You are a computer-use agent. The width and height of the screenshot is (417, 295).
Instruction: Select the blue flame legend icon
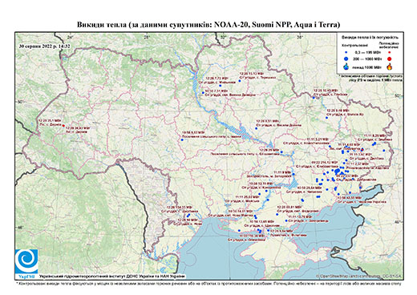point(346,67)
